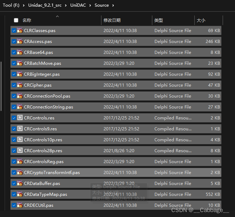Click the CRAccess.pas file icon
The image size is (235, 217).
(20, 41)
